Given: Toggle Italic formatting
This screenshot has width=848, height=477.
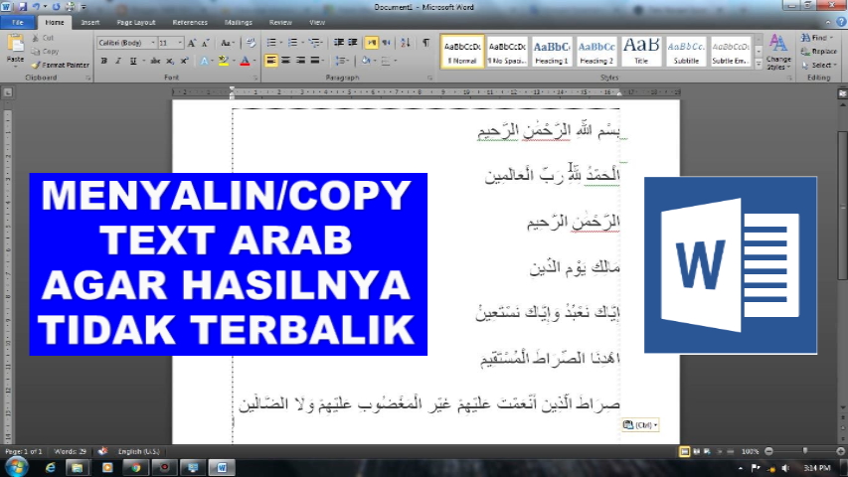Looking at the screenshot, I should pyautogui.click(x=118, y=61).
